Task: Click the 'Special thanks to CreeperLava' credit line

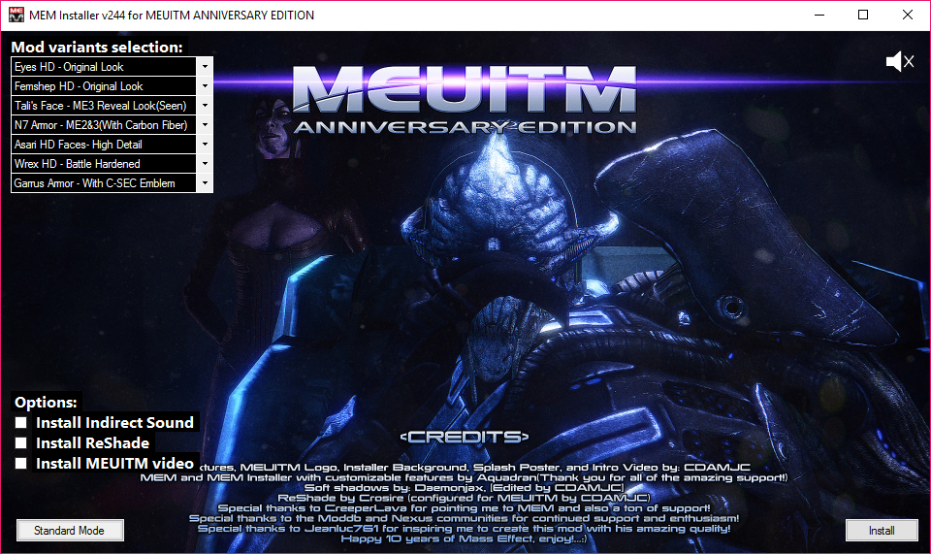Action: click(464, 507)
